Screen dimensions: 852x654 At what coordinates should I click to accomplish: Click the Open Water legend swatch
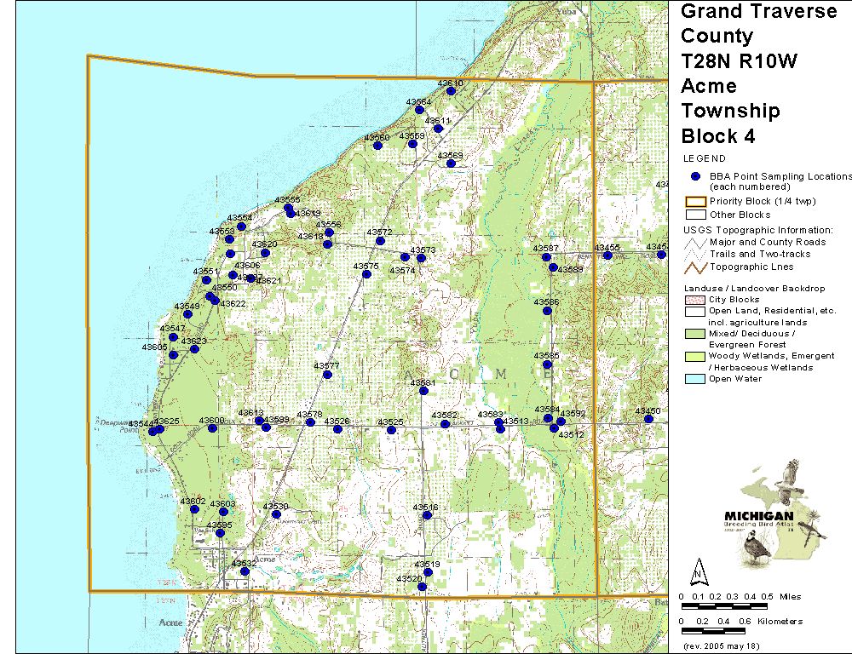click(x=696, y=379)
